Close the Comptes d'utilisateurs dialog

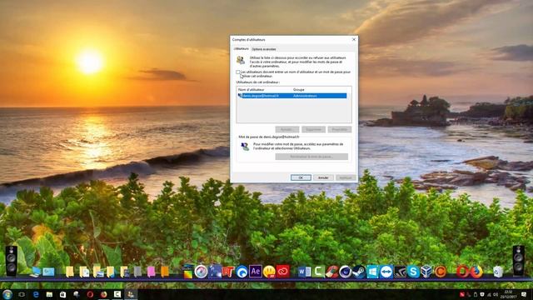point(353,40)
